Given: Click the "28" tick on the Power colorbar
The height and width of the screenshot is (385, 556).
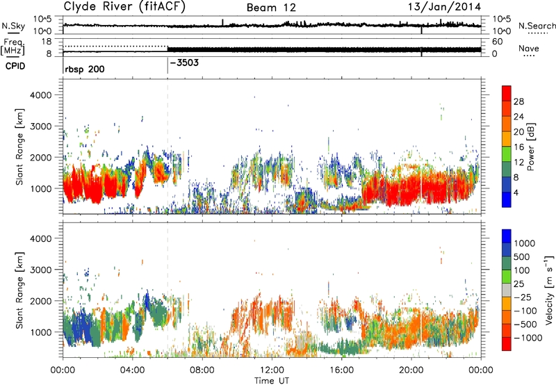Looking at the screenshot, I should coord(518,101).
